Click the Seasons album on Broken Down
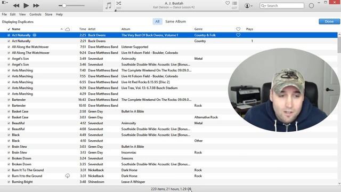Screen dimensions: 341x192 point(127,158)
